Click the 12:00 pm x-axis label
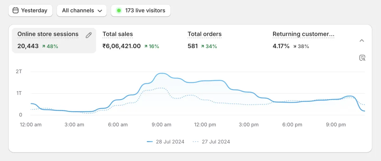The image size is (381, 161). [205, 125]
